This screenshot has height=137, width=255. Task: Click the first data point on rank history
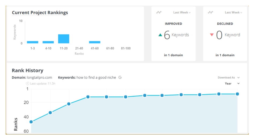[31, 122]
